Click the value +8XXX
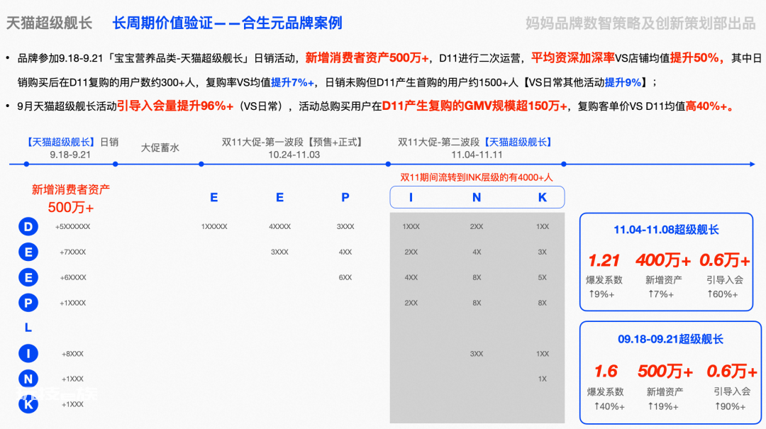The image size is (766, 429). click(x=72, y=354)
